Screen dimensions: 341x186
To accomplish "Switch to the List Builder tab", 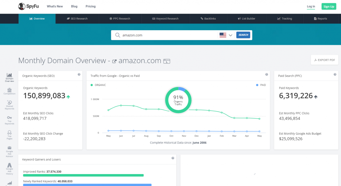I will [246, 19].
